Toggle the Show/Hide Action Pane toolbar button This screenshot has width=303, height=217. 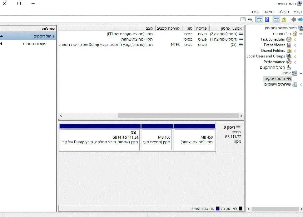point(260,20)
